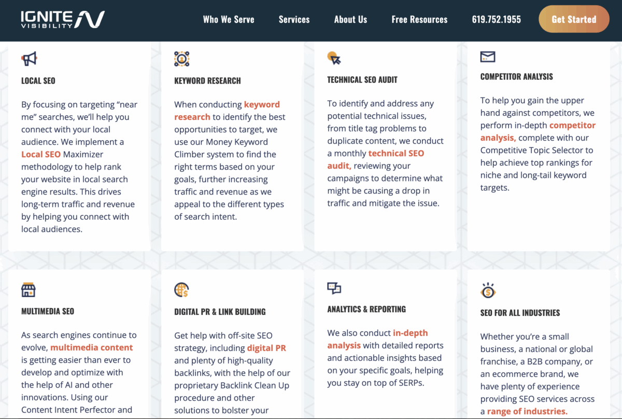The height and width of the screenshot is (419, 622).
Task: Follow the Local SEO link
Action: point(41,154)
